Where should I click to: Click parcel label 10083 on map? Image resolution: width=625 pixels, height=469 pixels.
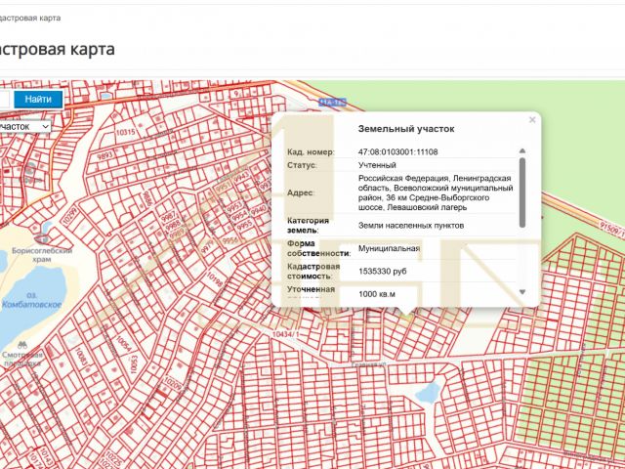[81, 358]
